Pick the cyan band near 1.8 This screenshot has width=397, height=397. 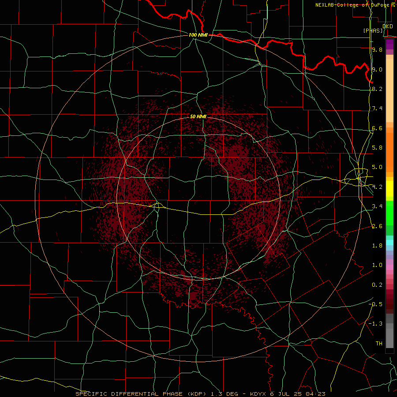coord(390,243)
